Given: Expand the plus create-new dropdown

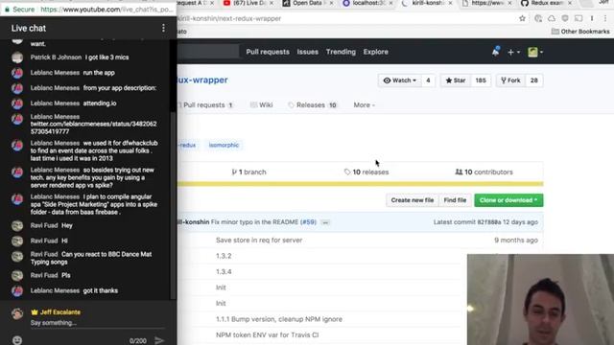Looking at the screenshot, I should point(513,52).
